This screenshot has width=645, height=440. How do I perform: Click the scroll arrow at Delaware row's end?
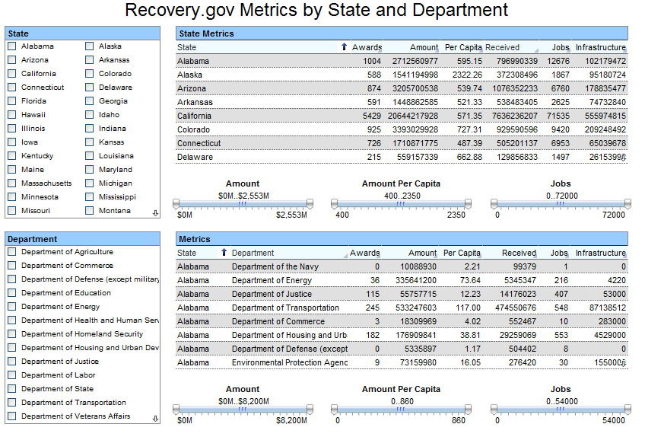(624, 158)
